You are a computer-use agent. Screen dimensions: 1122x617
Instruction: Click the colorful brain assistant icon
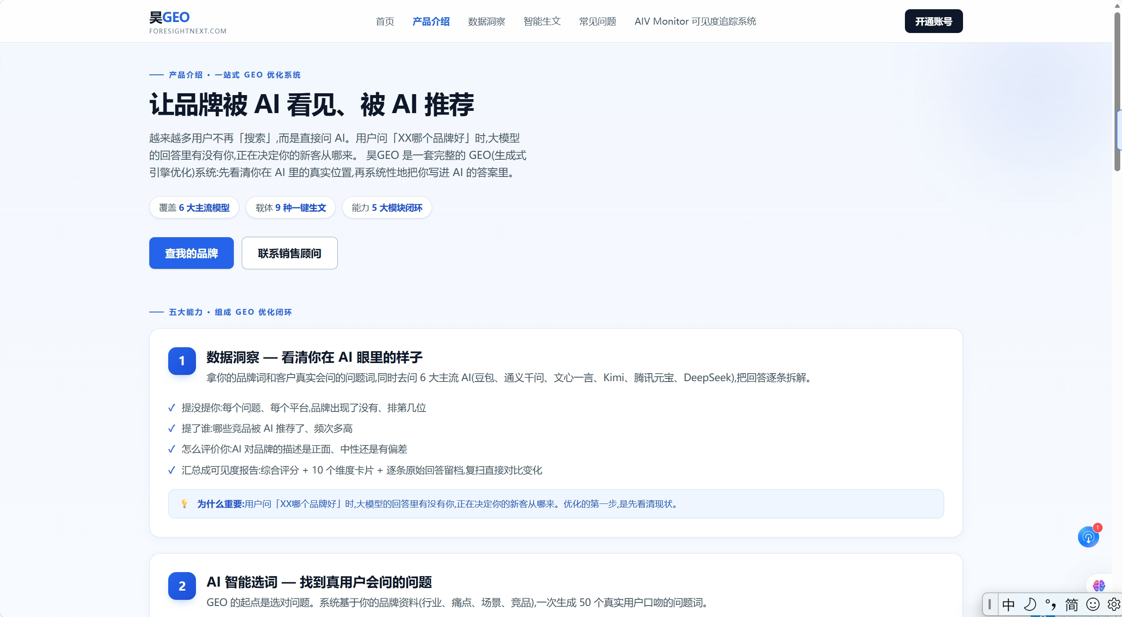(1099, 585)
